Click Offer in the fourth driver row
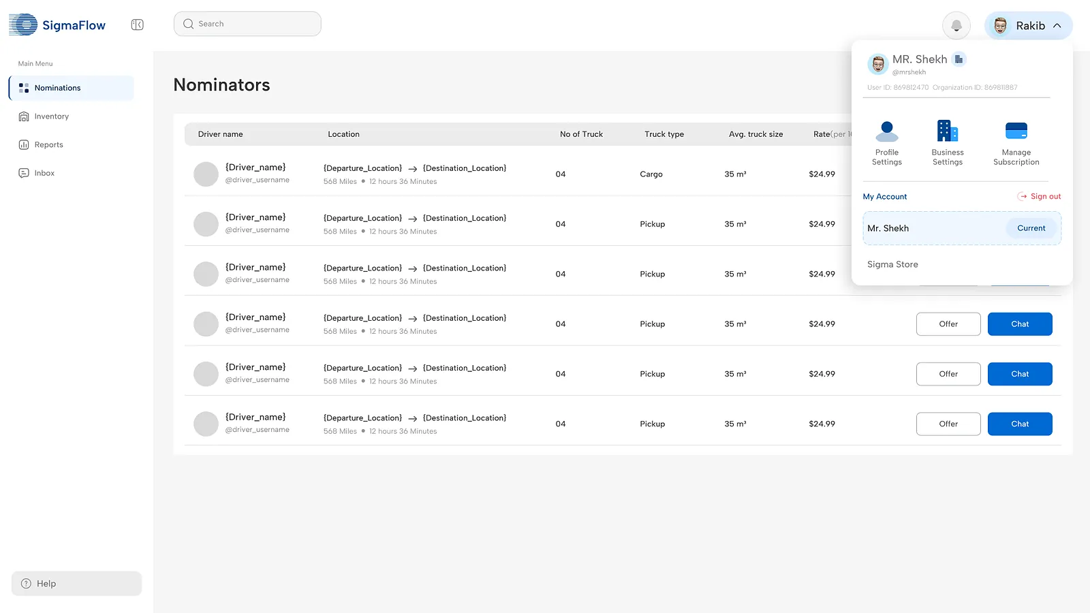This screenshot has height=613, width=1090. [948, 324]
